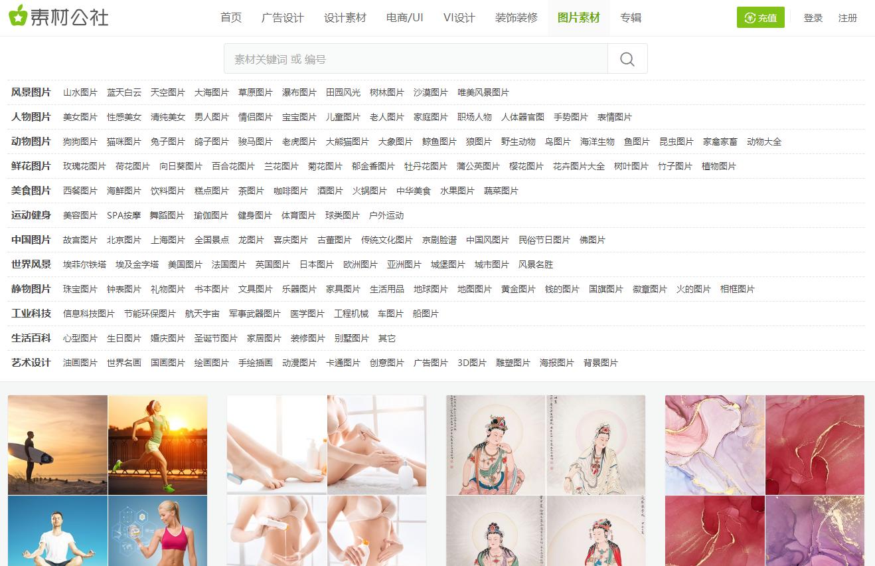Click the green 充值 recharge button
Screen dimensions: 875x566
click(x=760, y=18)
